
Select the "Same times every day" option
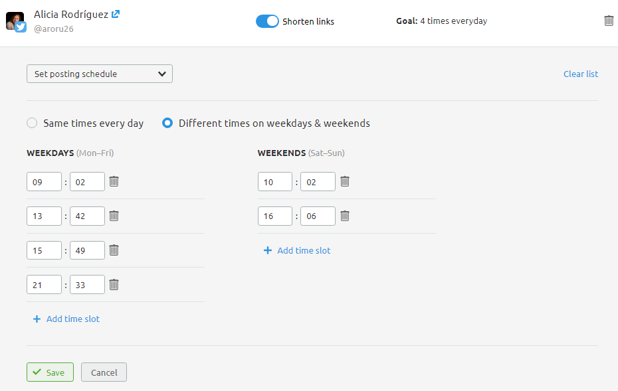click(x=31, y=123)
